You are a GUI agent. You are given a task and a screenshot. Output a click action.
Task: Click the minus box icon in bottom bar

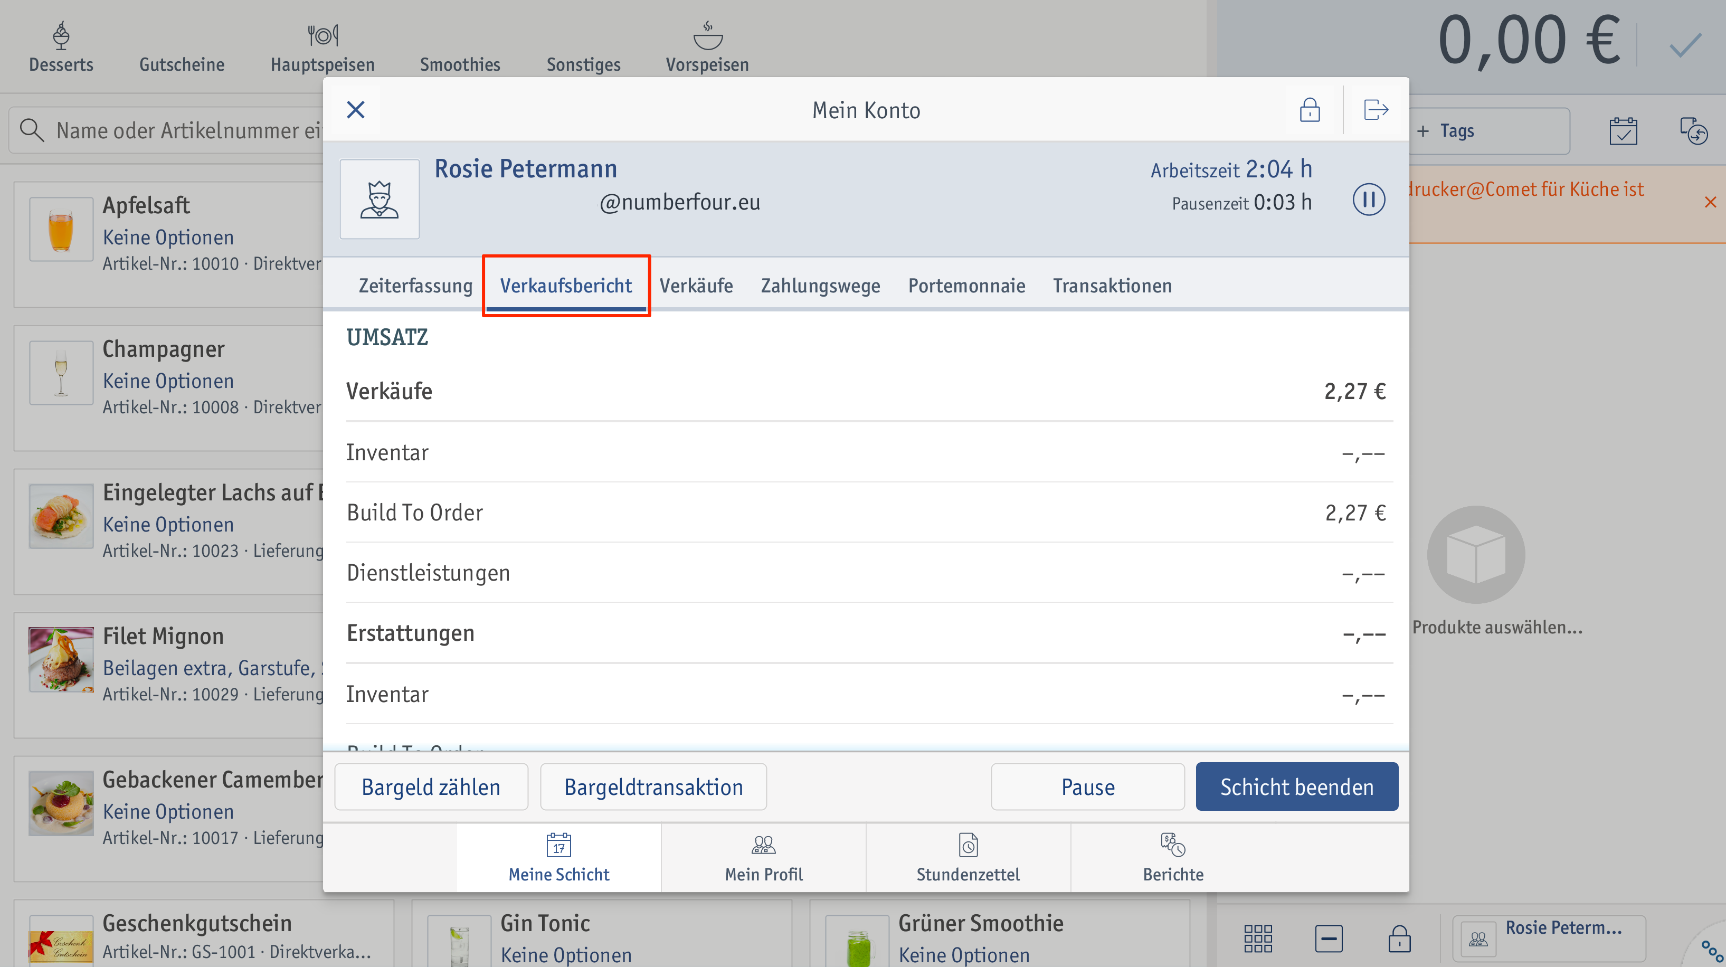1328,938
